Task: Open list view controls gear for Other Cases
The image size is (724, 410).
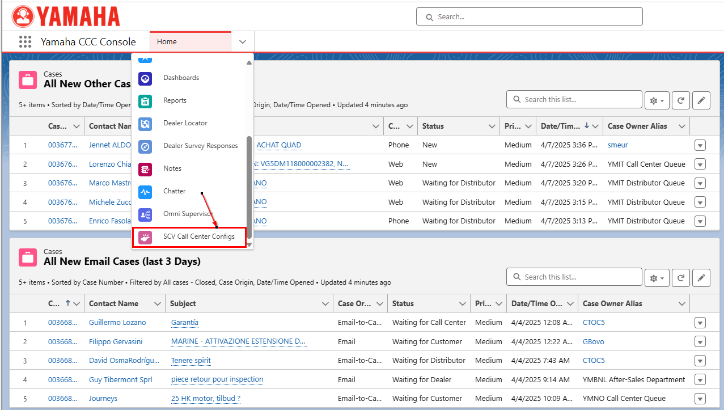Action: pos(657,100)
